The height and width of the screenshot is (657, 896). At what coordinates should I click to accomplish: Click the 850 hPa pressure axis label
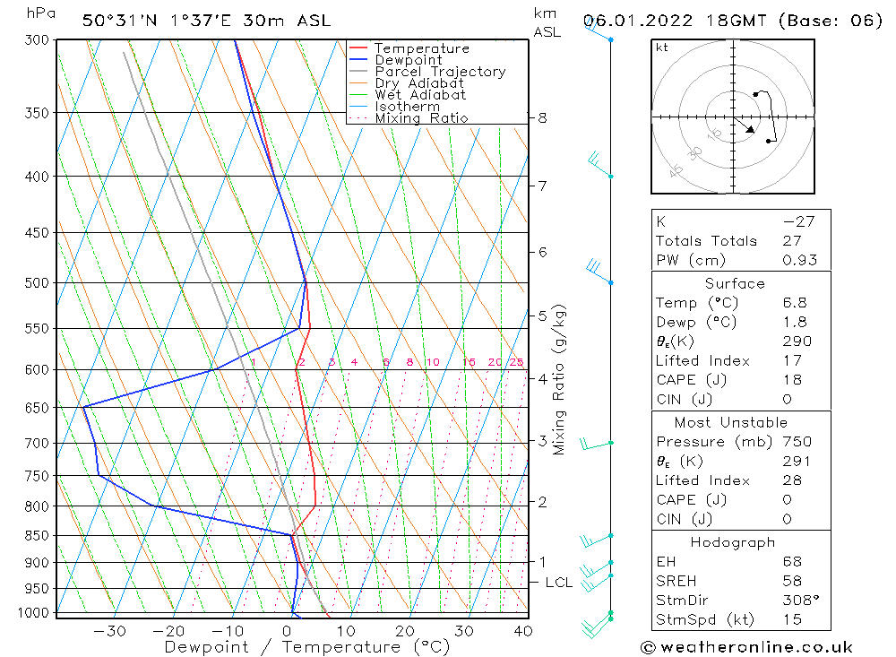coord(37,536)
